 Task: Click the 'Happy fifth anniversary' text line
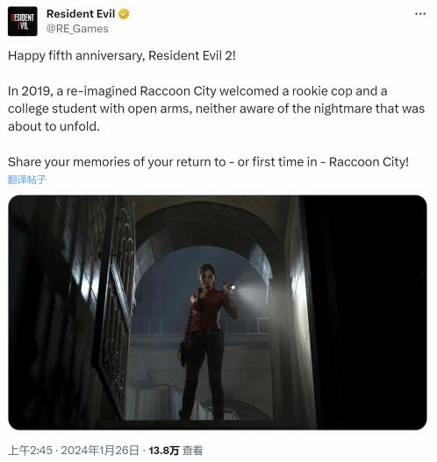(x=122, y=56)
